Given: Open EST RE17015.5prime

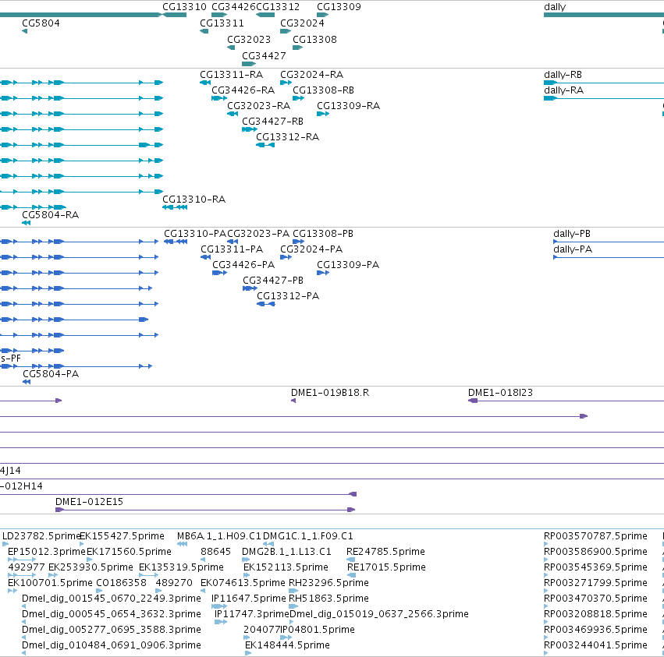Looking at the screenshot, I should [386, 567].
